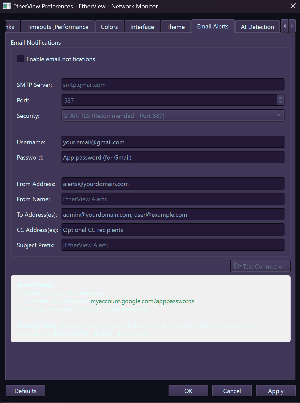Select the Email Alerts tab

pos(213,26)
